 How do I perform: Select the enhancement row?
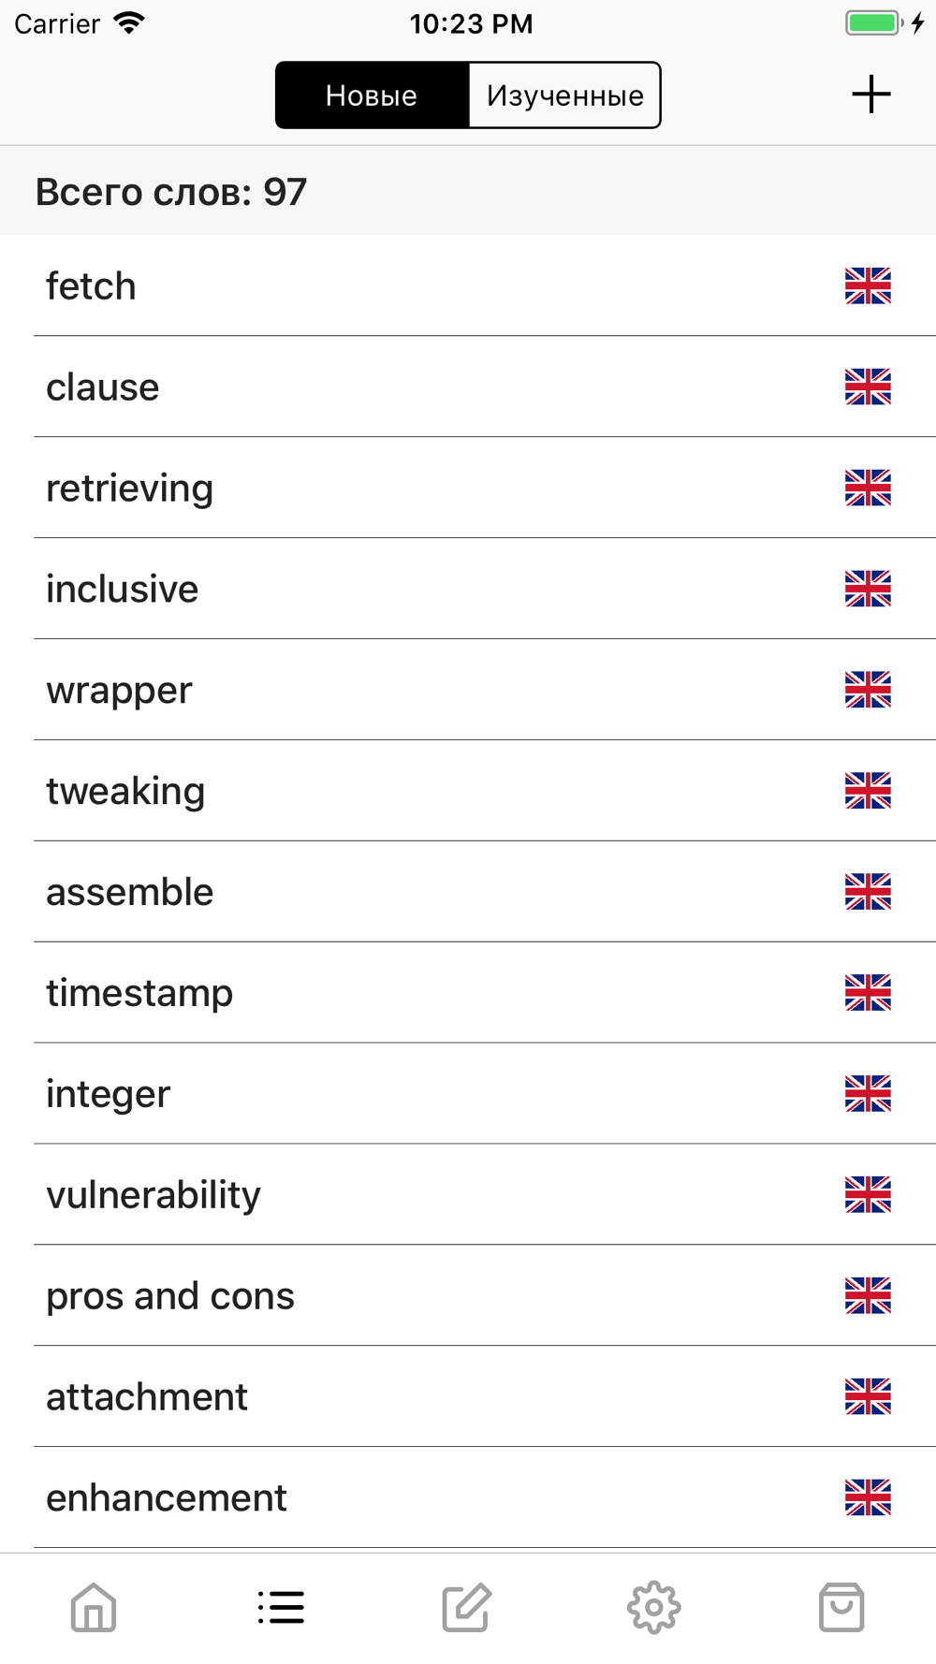[x=468, y=1498]
